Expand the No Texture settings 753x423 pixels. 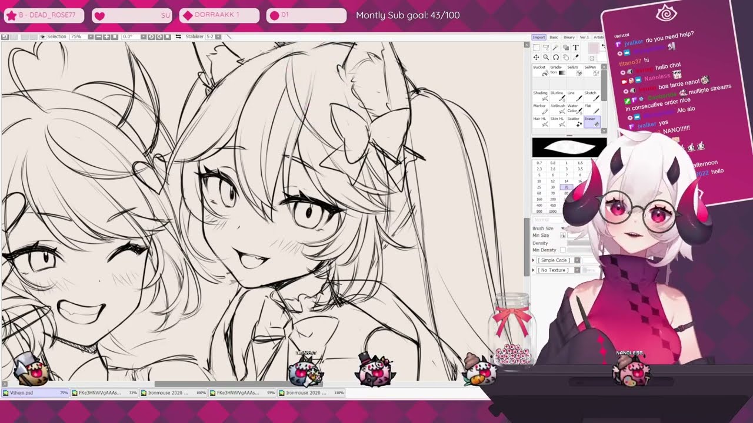[x=533, y=270]
